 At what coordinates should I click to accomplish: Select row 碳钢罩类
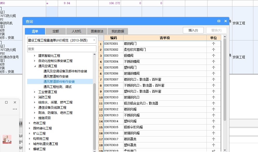tap(160, 139)
